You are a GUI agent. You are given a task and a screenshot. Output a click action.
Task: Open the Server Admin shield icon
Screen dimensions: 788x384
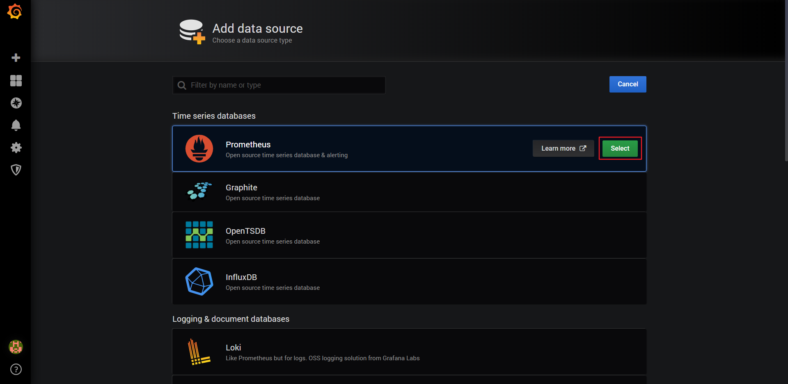click(16, 170)
